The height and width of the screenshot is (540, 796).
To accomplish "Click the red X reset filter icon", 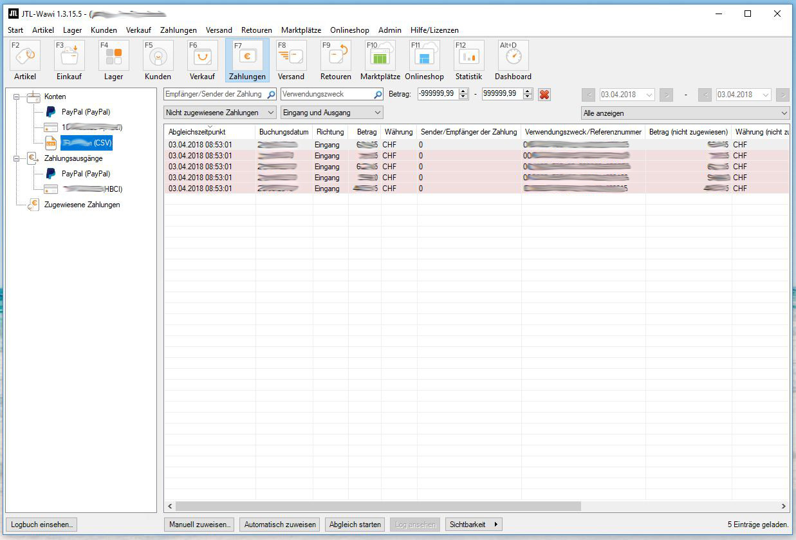I will tap(544, 94).
